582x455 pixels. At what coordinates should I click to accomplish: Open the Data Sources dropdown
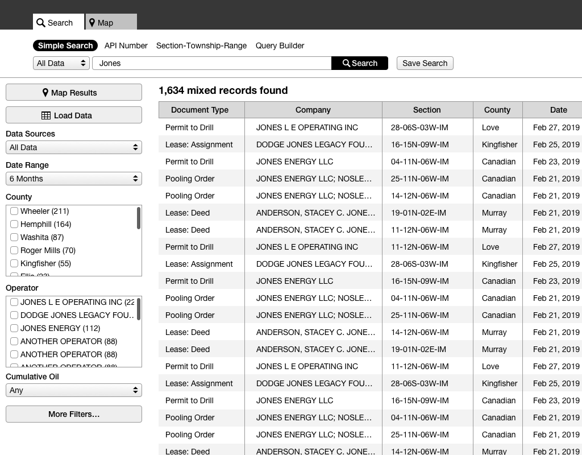click(x=73, y=147)
